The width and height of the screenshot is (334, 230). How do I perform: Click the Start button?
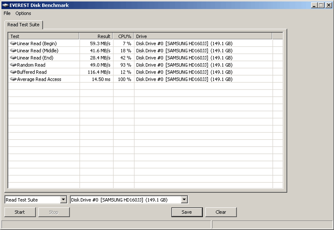[20, 212]
